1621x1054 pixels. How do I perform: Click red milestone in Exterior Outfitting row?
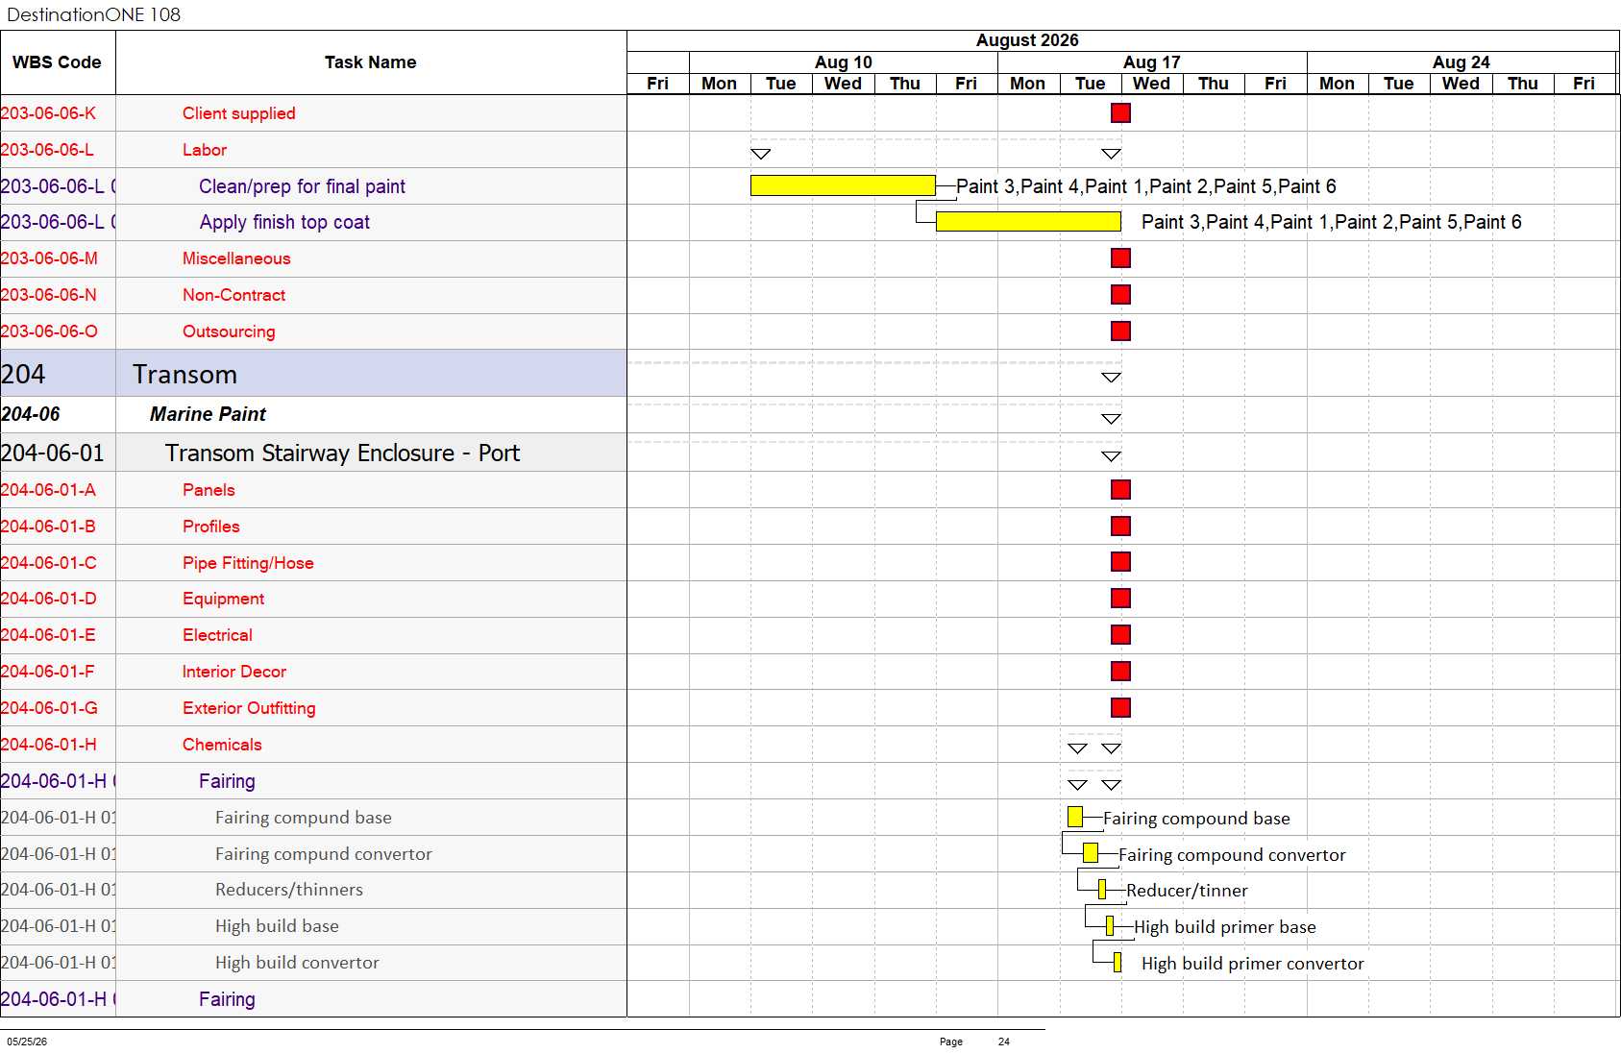(x=1120, y=708)
